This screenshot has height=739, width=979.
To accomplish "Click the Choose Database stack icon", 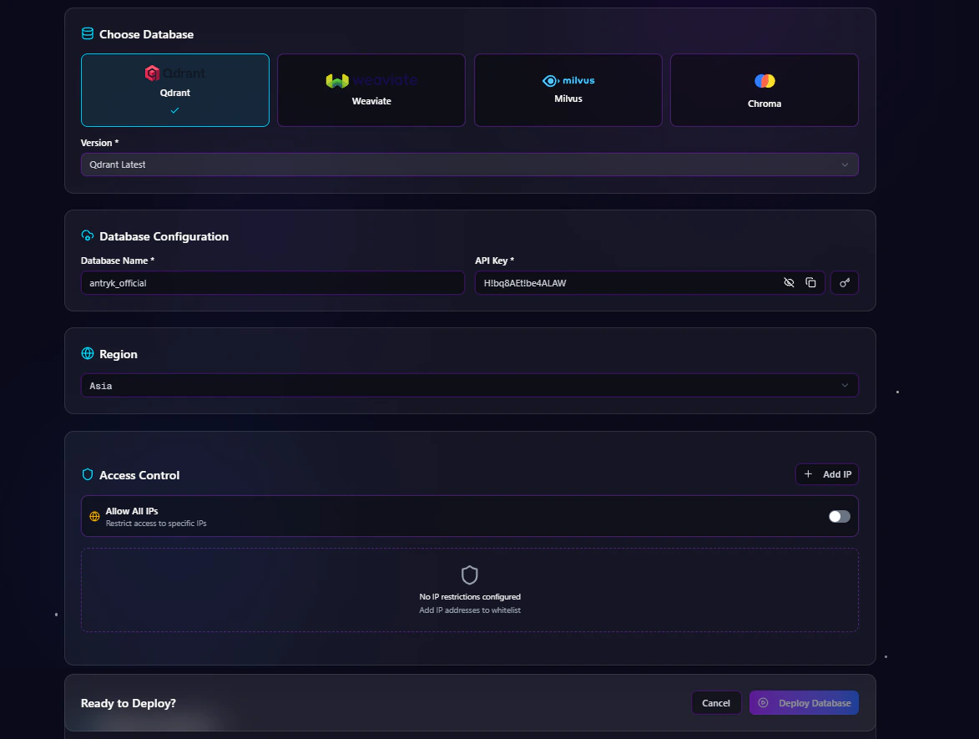I will [88, 33].
